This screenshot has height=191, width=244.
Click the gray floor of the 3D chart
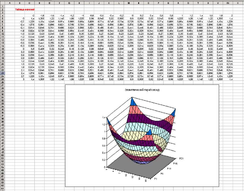[149, 164]
